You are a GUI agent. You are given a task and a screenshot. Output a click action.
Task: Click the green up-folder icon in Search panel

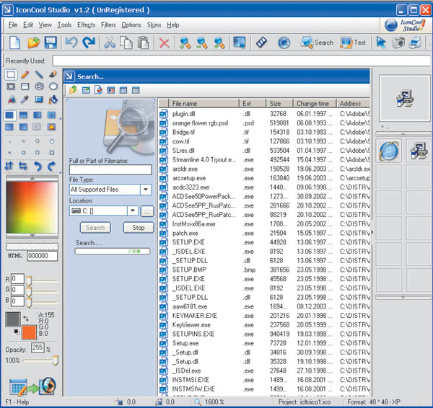click(x=73, y=90)
